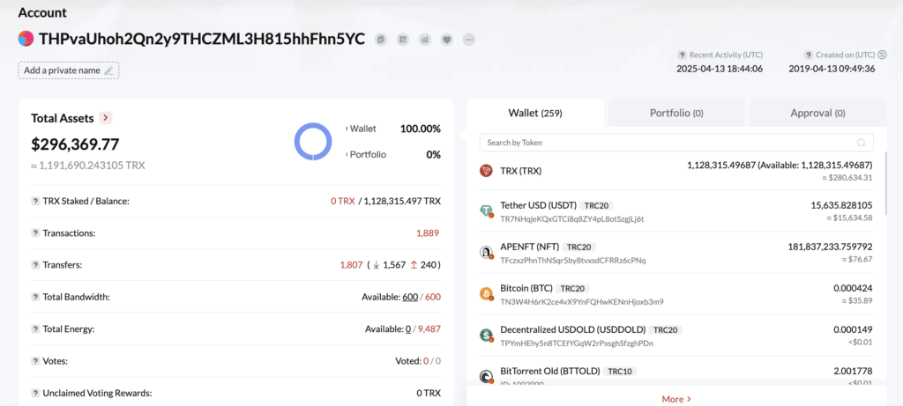
Task: Click the Bitcoin (BTC) token name
Action: click(x=528, y=288)
